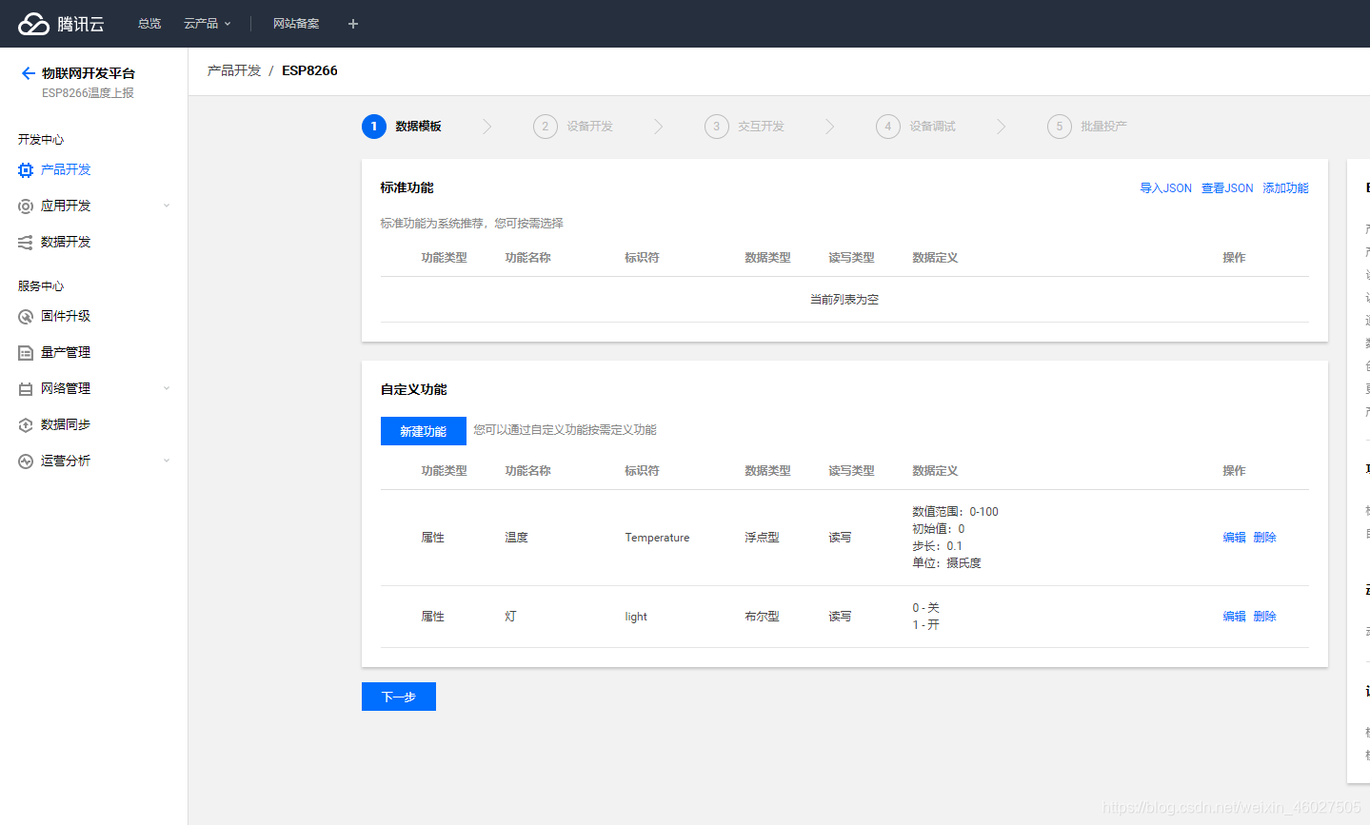Click the 新建功能 button
The image size is (1370, 825).
click(423, 430)
